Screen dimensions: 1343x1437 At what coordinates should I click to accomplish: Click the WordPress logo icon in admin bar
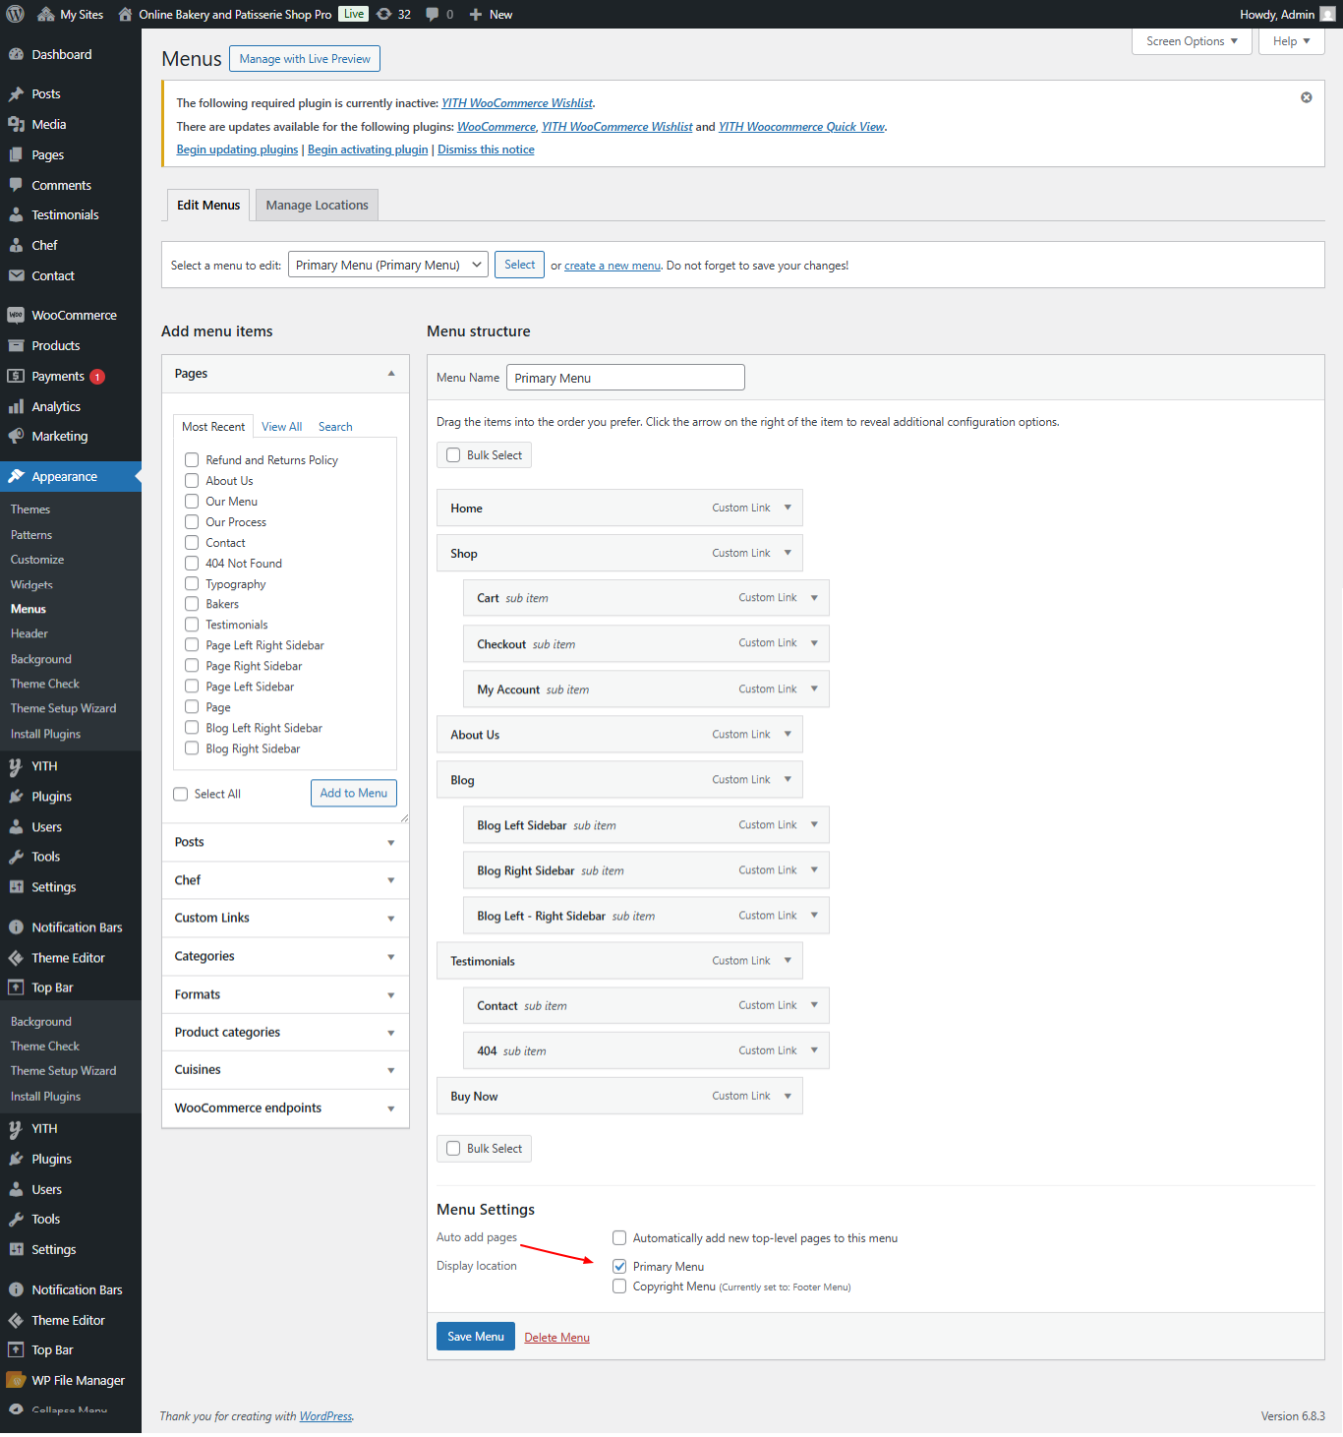16,14
